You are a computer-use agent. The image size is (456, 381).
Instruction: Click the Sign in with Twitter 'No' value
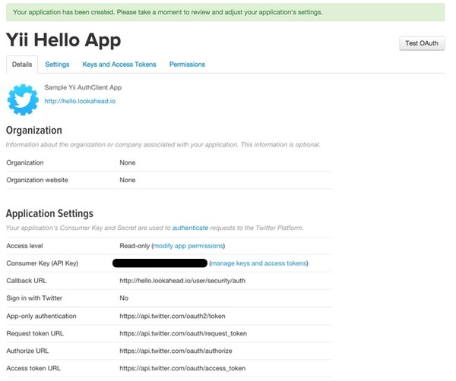tap(124, 298)
